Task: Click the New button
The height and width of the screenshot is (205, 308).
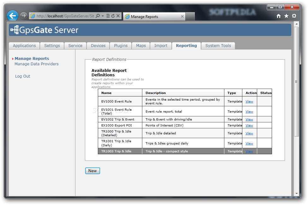Action: (x=92, y=171)
